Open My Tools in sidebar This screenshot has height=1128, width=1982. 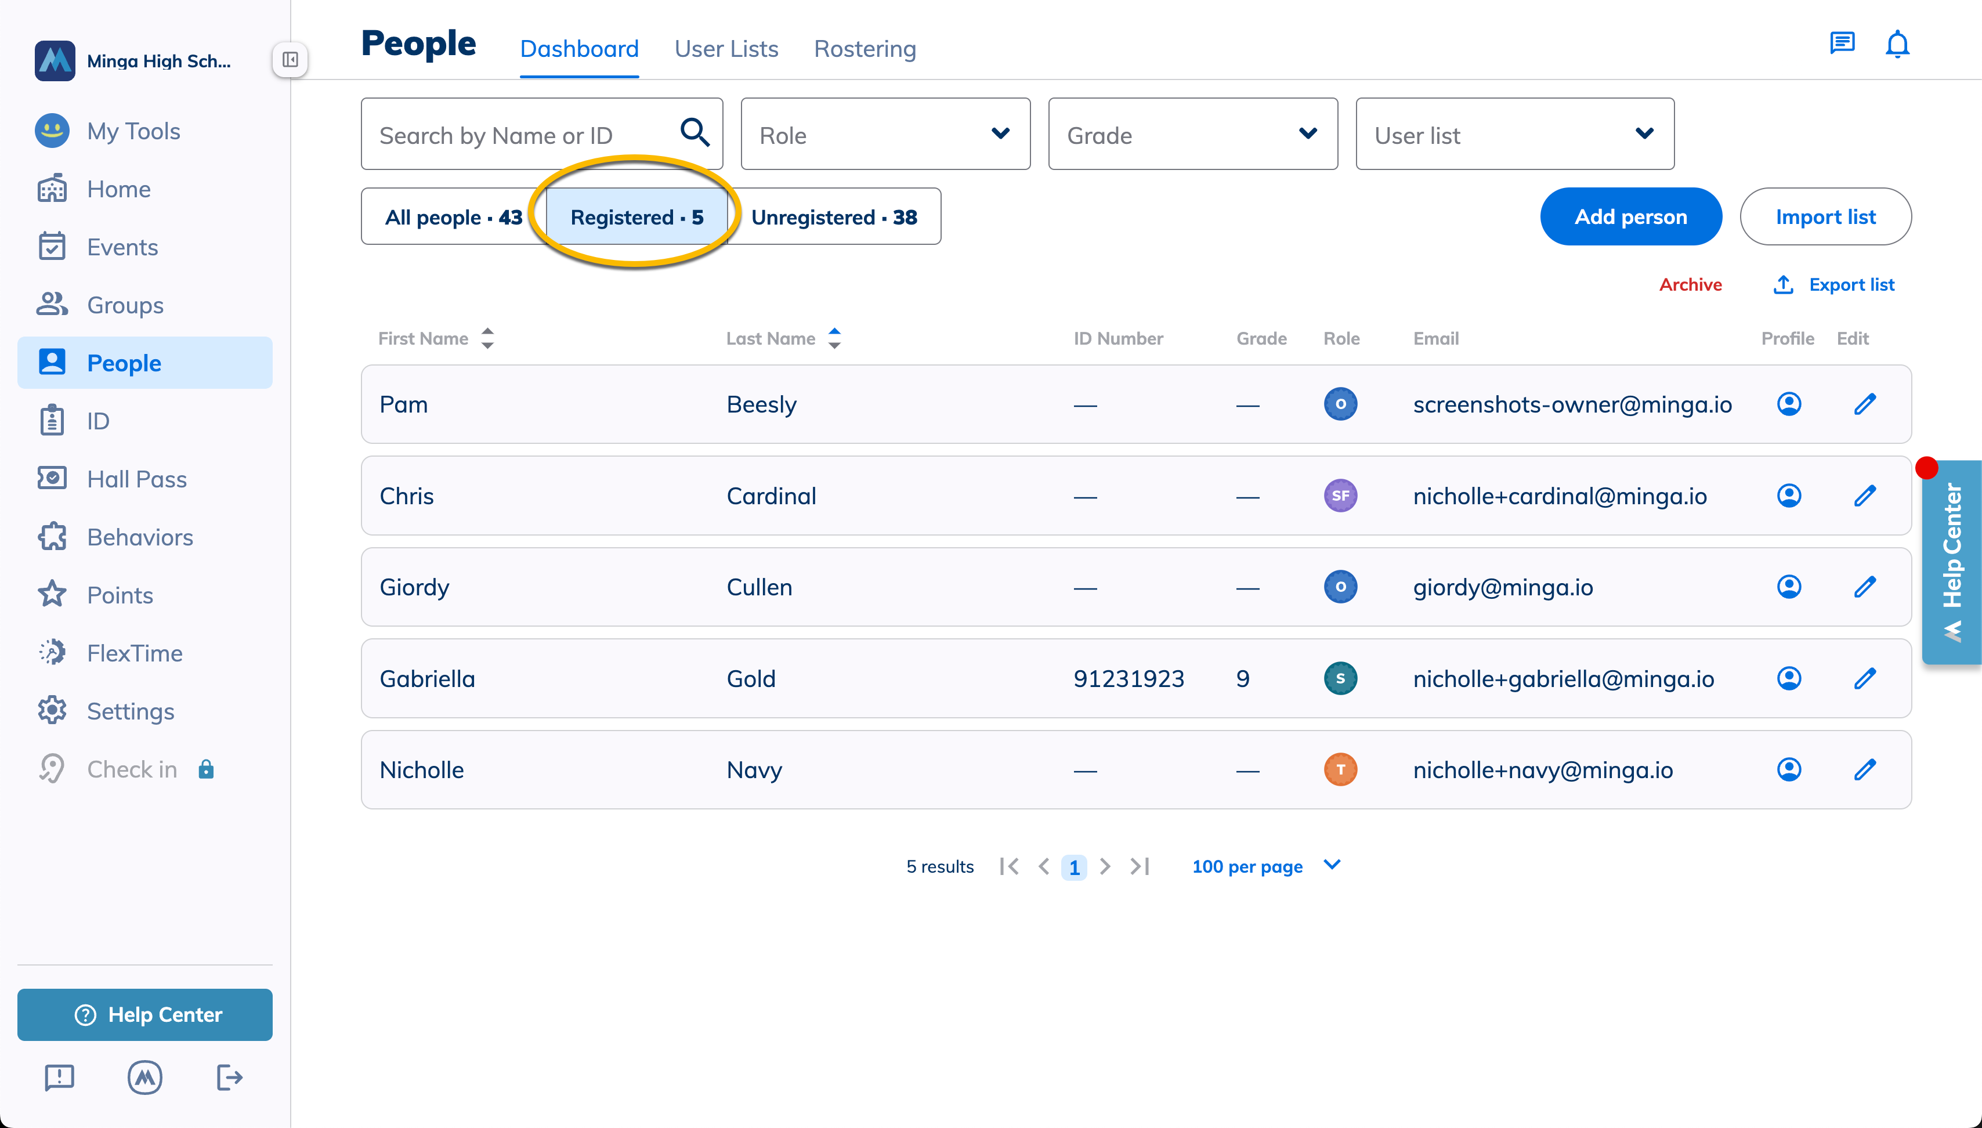tap(145, 131)
